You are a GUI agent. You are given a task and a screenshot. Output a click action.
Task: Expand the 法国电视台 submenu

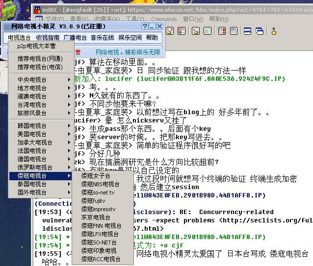click(x=41, y=151)
